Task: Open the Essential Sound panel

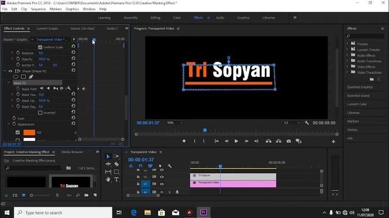Action: (x=358, y=96)
